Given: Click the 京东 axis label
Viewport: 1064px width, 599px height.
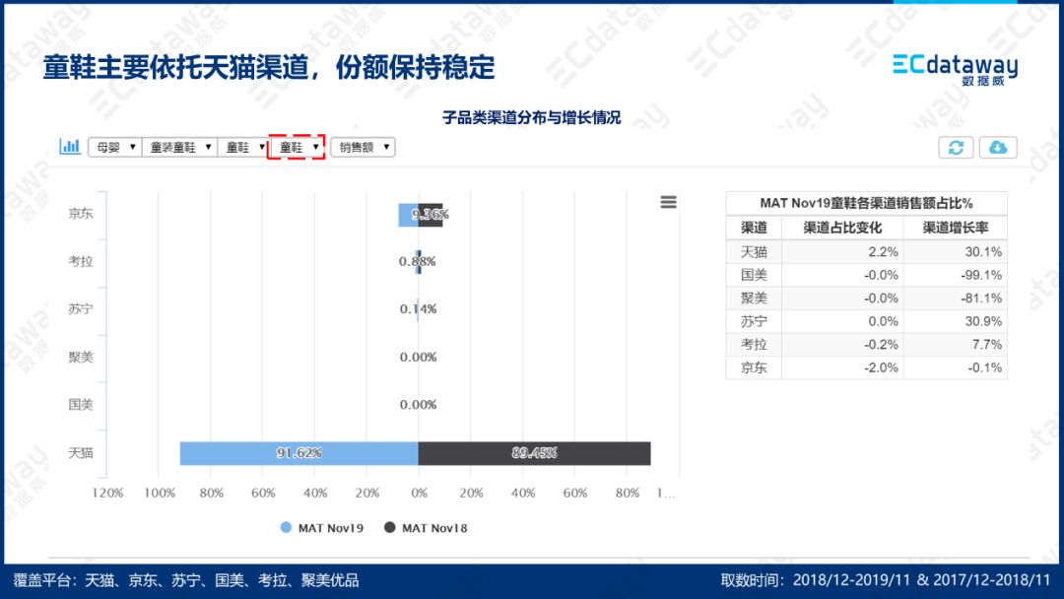Looking at the screenshot, I should click(80, 214).
